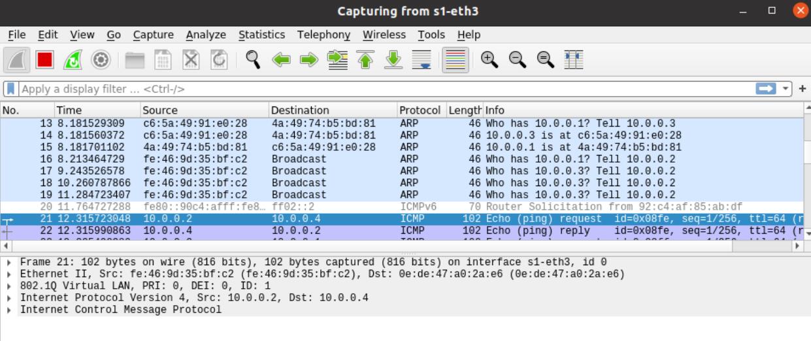This screenshot has width=811, height=341.
Task: Go back in packet history
Action: click(x=281, y=61)
